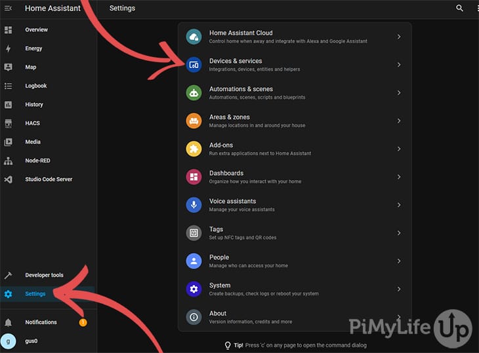The width and height of the screenshot is (479, 353).
Task: Open HACS from sidebar
Action: (x=32, y=123)
